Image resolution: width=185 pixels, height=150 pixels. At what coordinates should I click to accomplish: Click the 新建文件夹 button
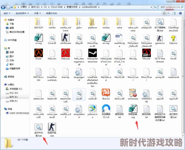point(51,13)
